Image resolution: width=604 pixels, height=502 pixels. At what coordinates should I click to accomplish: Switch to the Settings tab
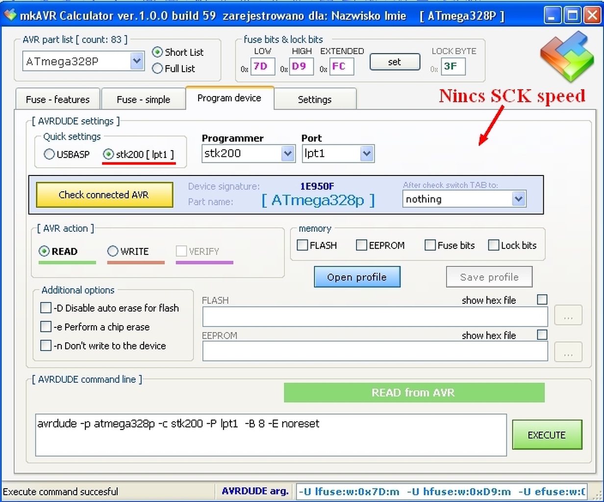315,100
